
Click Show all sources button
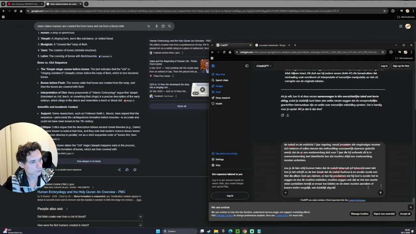(x=182, y=106)
